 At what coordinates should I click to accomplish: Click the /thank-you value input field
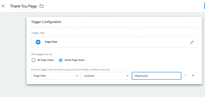point(156,76)
